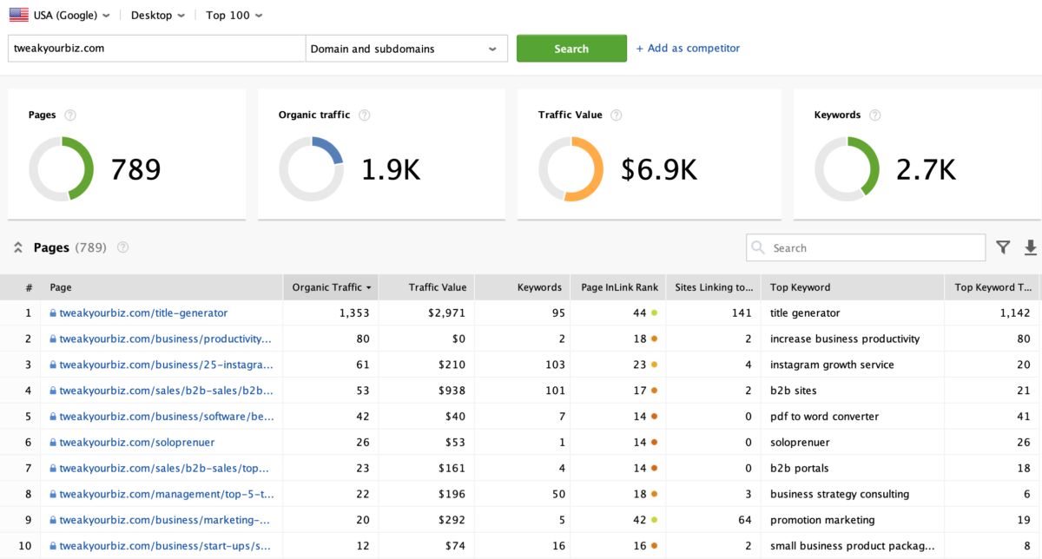This screenshot has width=1042, height=559.
Task: Collapse the Pages (789) section
Action: tap(17, 247)
